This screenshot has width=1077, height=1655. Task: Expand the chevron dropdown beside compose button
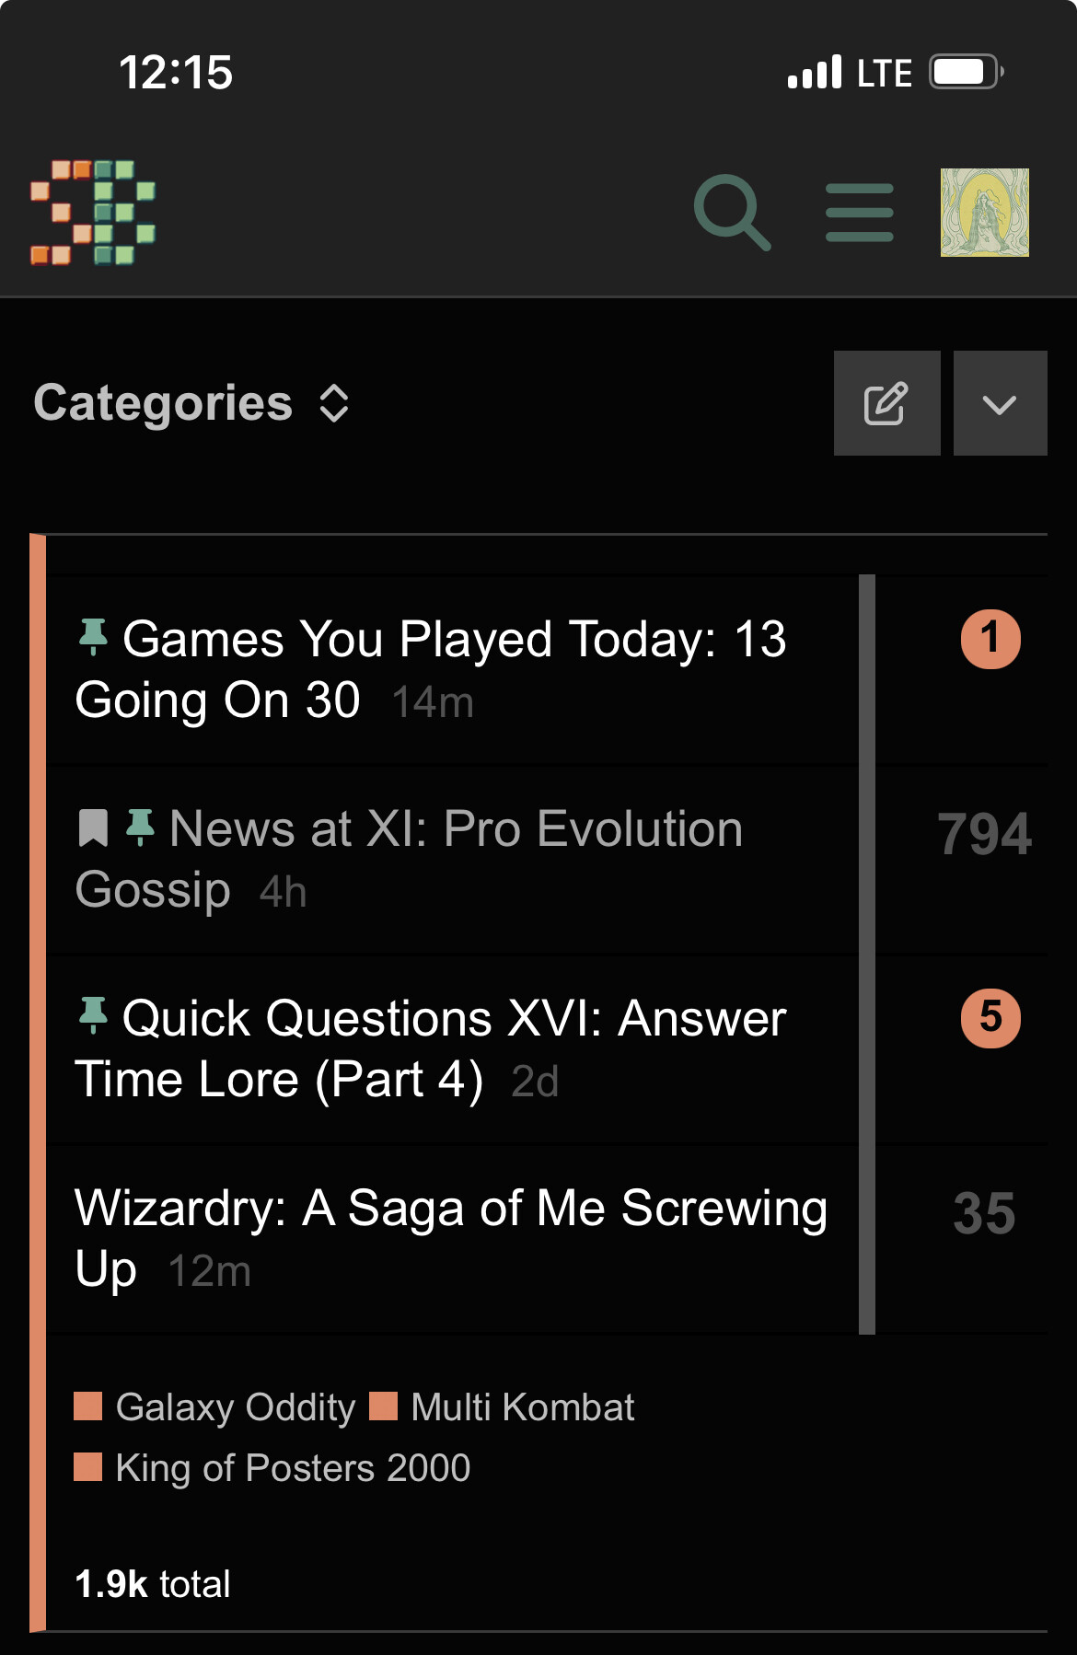[1000, 403]
